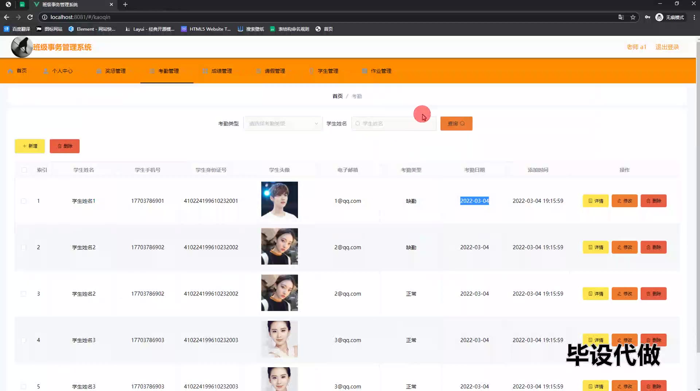Screen dimensions: 700x391
Task: Click 修改 for row 1 学生姓名1
Action: click(625, 201)
